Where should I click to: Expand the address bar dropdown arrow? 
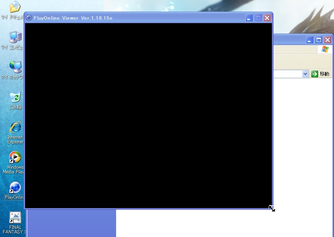[x=305, y=74]
